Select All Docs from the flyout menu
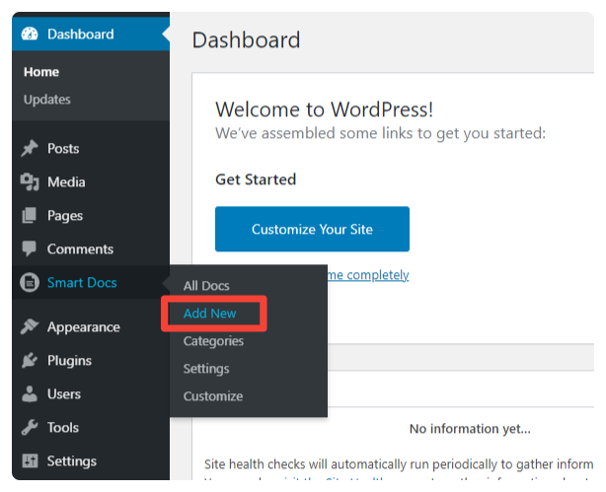Screen dimensions: 606x492 (206, 286)
